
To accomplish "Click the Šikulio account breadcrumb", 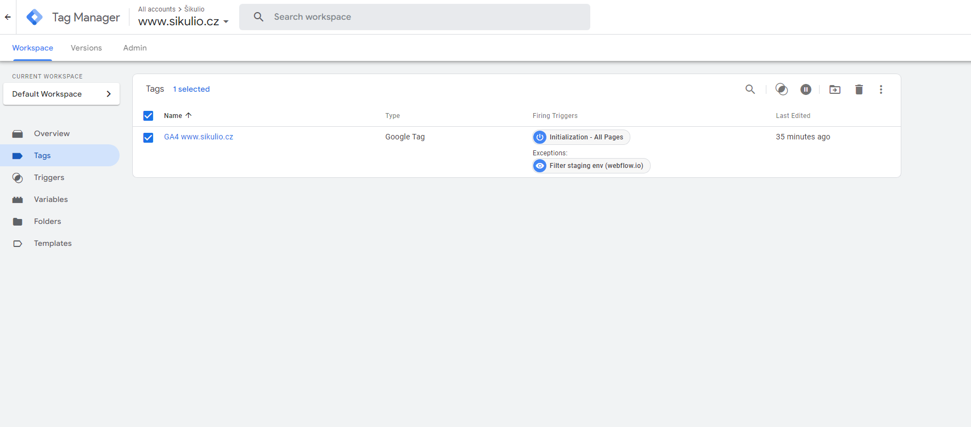I will click(194, 9).
